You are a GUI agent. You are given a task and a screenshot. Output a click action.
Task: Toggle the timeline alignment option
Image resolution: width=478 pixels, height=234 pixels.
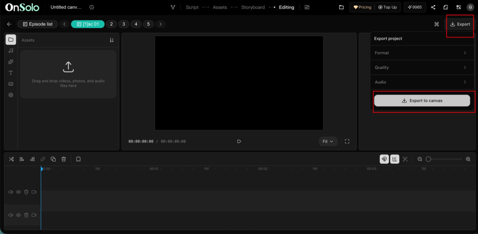tap(395, 159)
